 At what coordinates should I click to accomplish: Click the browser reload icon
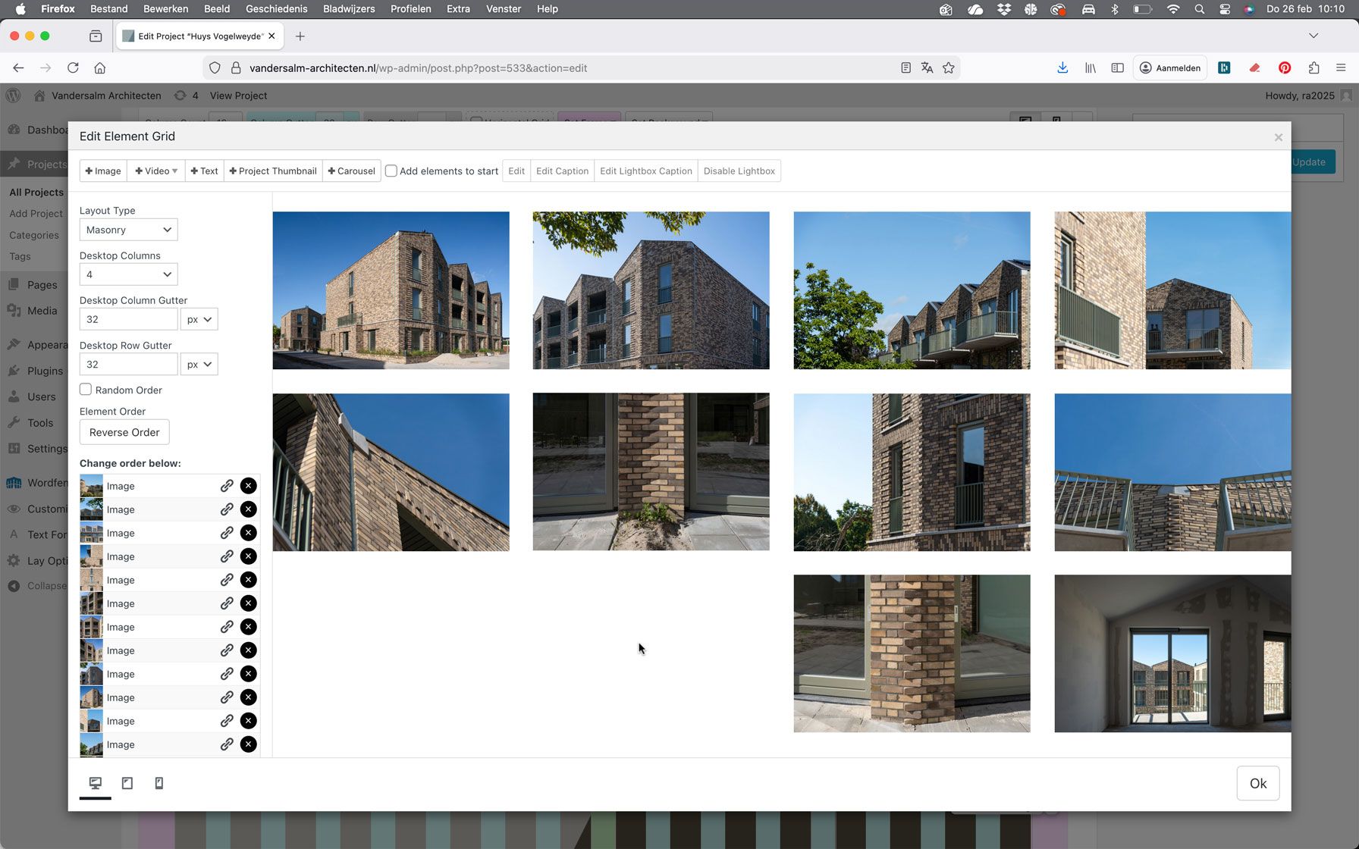pos(73,68)
